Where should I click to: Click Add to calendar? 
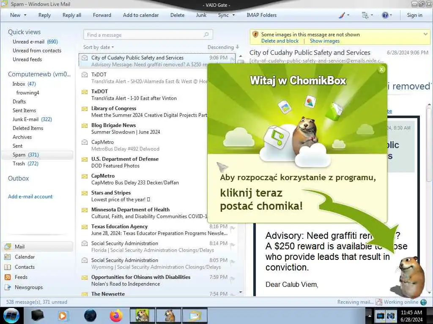point(141,15)
